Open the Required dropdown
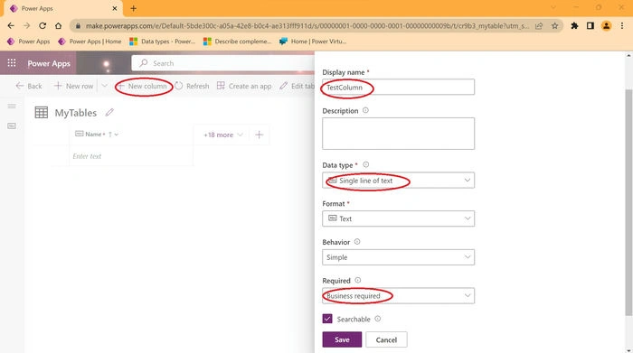Screen dimensions: 633x353 click(398, 296)
